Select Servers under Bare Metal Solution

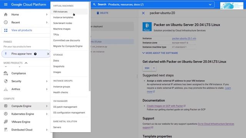pos(57,127)
